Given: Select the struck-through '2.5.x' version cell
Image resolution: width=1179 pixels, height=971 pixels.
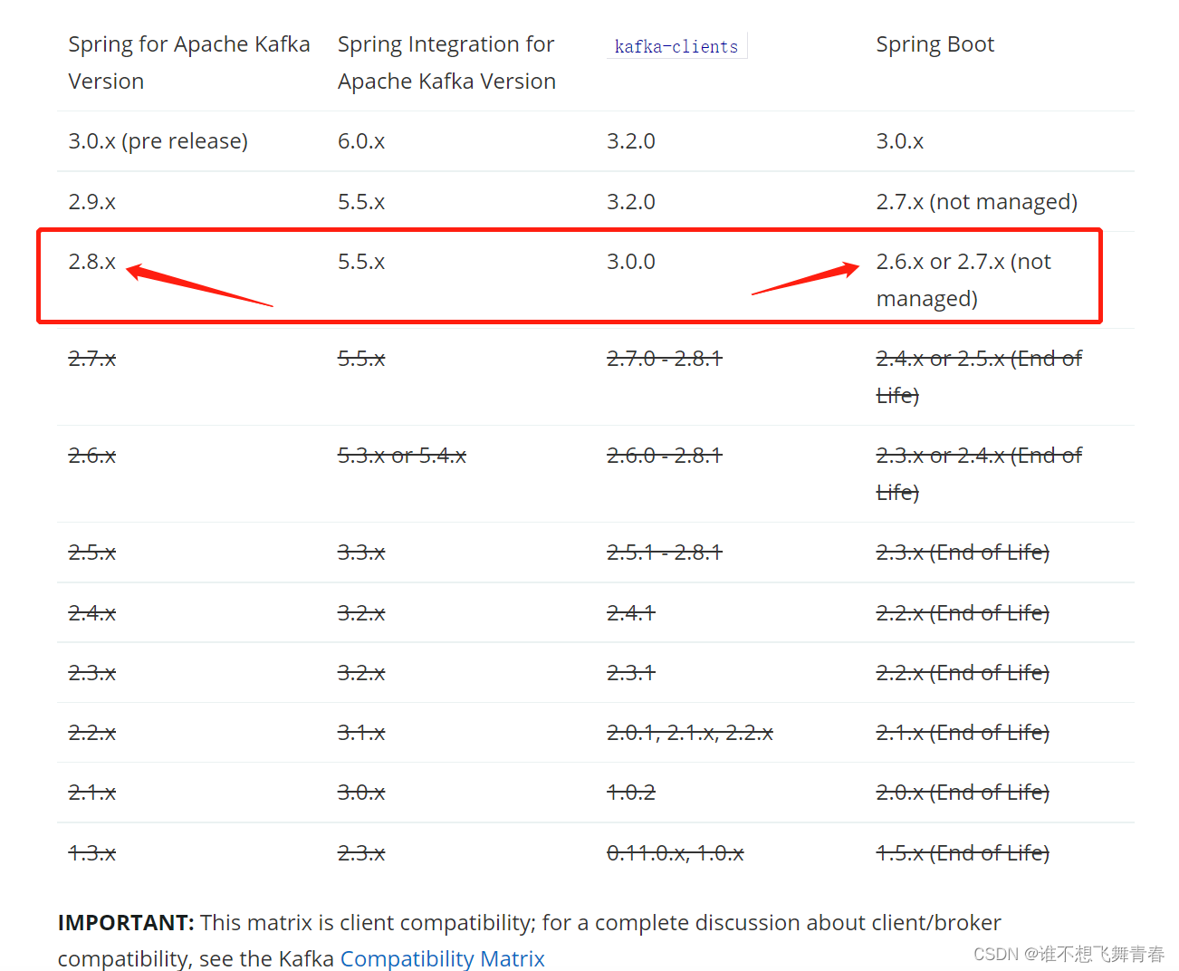Looking at the screenshot, I should tap(92, 553).
